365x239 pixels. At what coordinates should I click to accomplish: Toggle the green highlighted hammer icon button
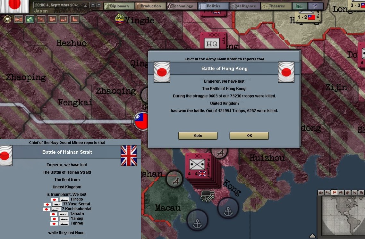(30, 19)
